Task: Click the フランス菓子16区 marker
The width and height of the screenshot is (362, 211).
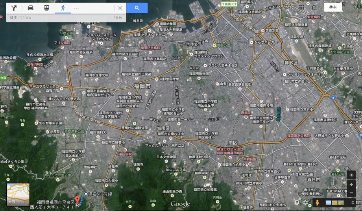Action: click(x=205, y=66)
